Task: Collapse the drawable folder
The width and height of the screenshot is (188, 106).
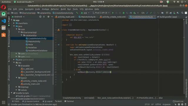Action: pos(16,66)
